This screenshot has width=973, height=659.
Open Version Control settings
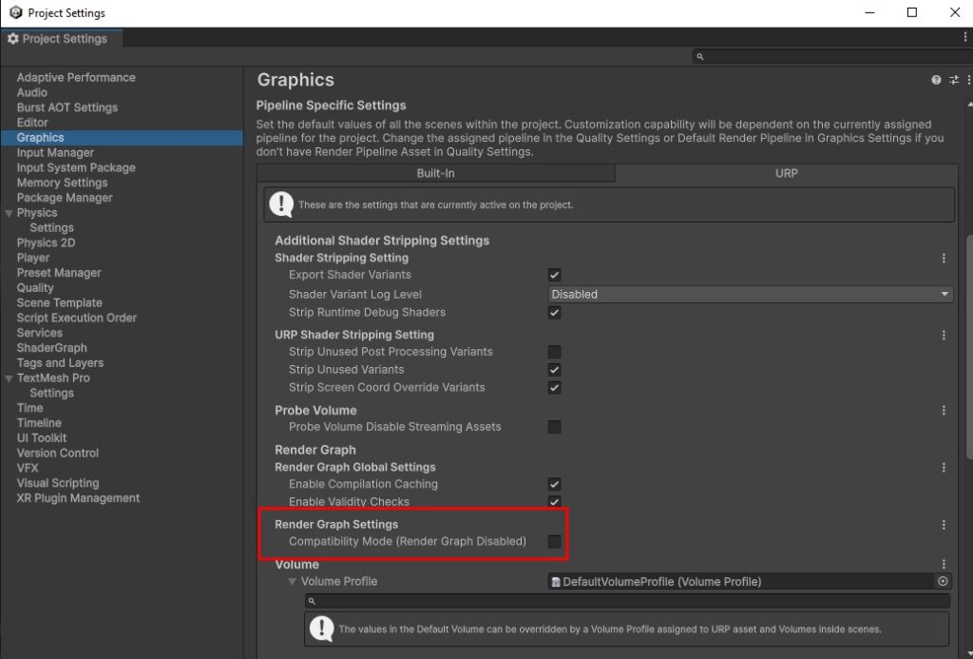coord(58,453)
